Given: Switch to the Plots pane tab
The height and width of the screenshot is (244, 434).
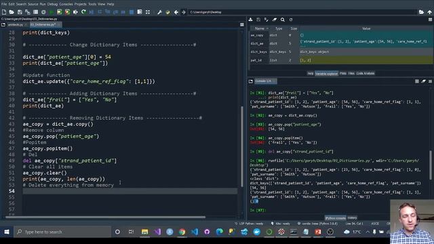Looking at the screenshot, I should click(x=342, y=73).
